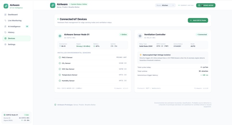Click the < 100 ms latency value
Viewport: 232px width, 125px height.
coord(204,75)
